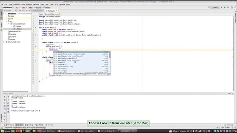
Task: Click the green Run button in toolbar
Action: (x=221, y=7)
